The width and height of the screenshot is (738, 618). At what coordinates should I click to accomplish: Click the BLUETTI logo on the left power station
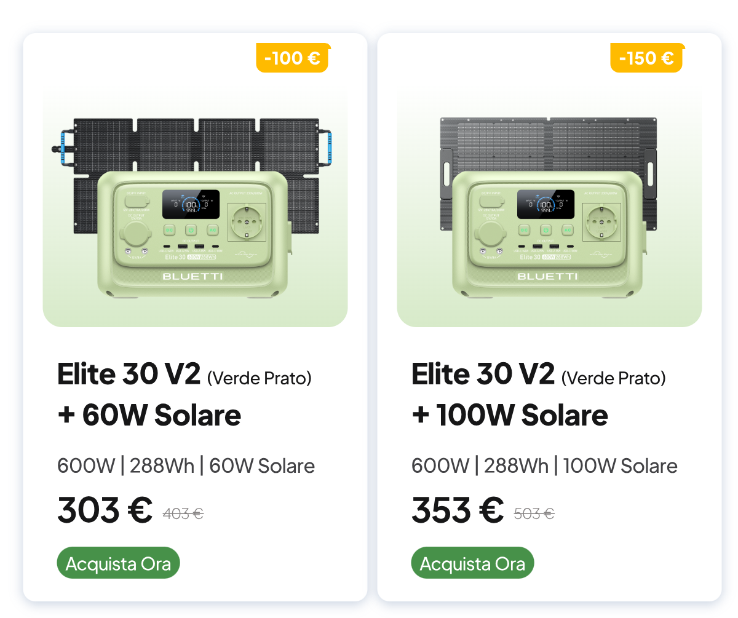point(192,277)
